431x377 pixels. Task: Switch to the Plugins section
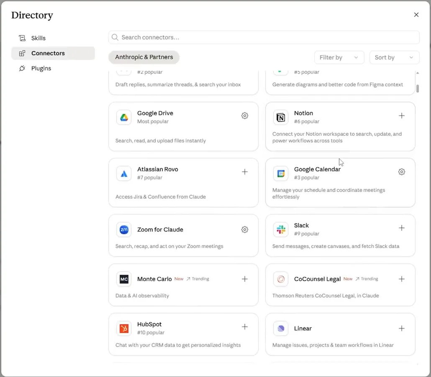(53, 68)
